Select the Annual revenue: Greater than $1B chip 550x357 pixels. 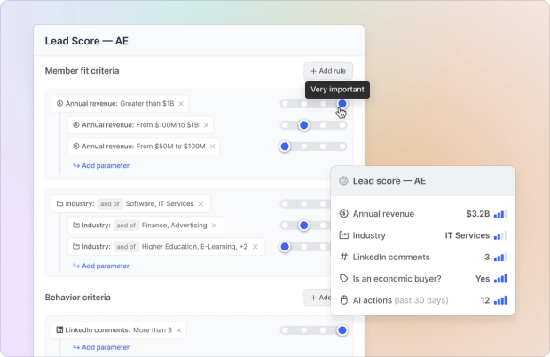click(x=120, y=104)
